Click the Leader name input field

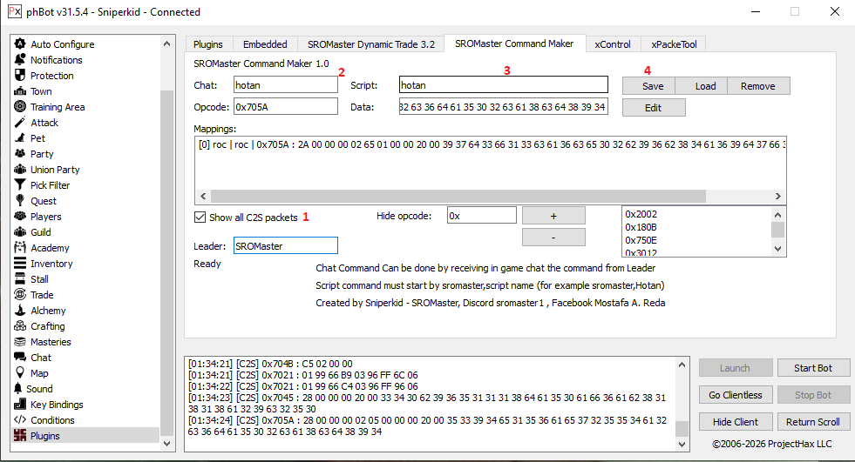click(285, 246)
